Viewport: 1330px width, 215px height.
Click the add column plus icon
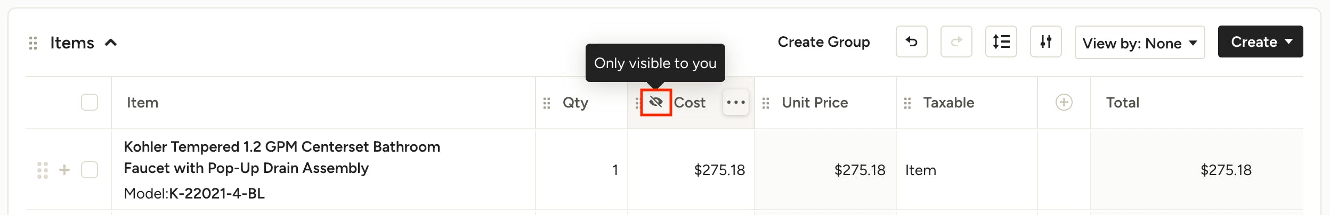(x=1064, y=102)
